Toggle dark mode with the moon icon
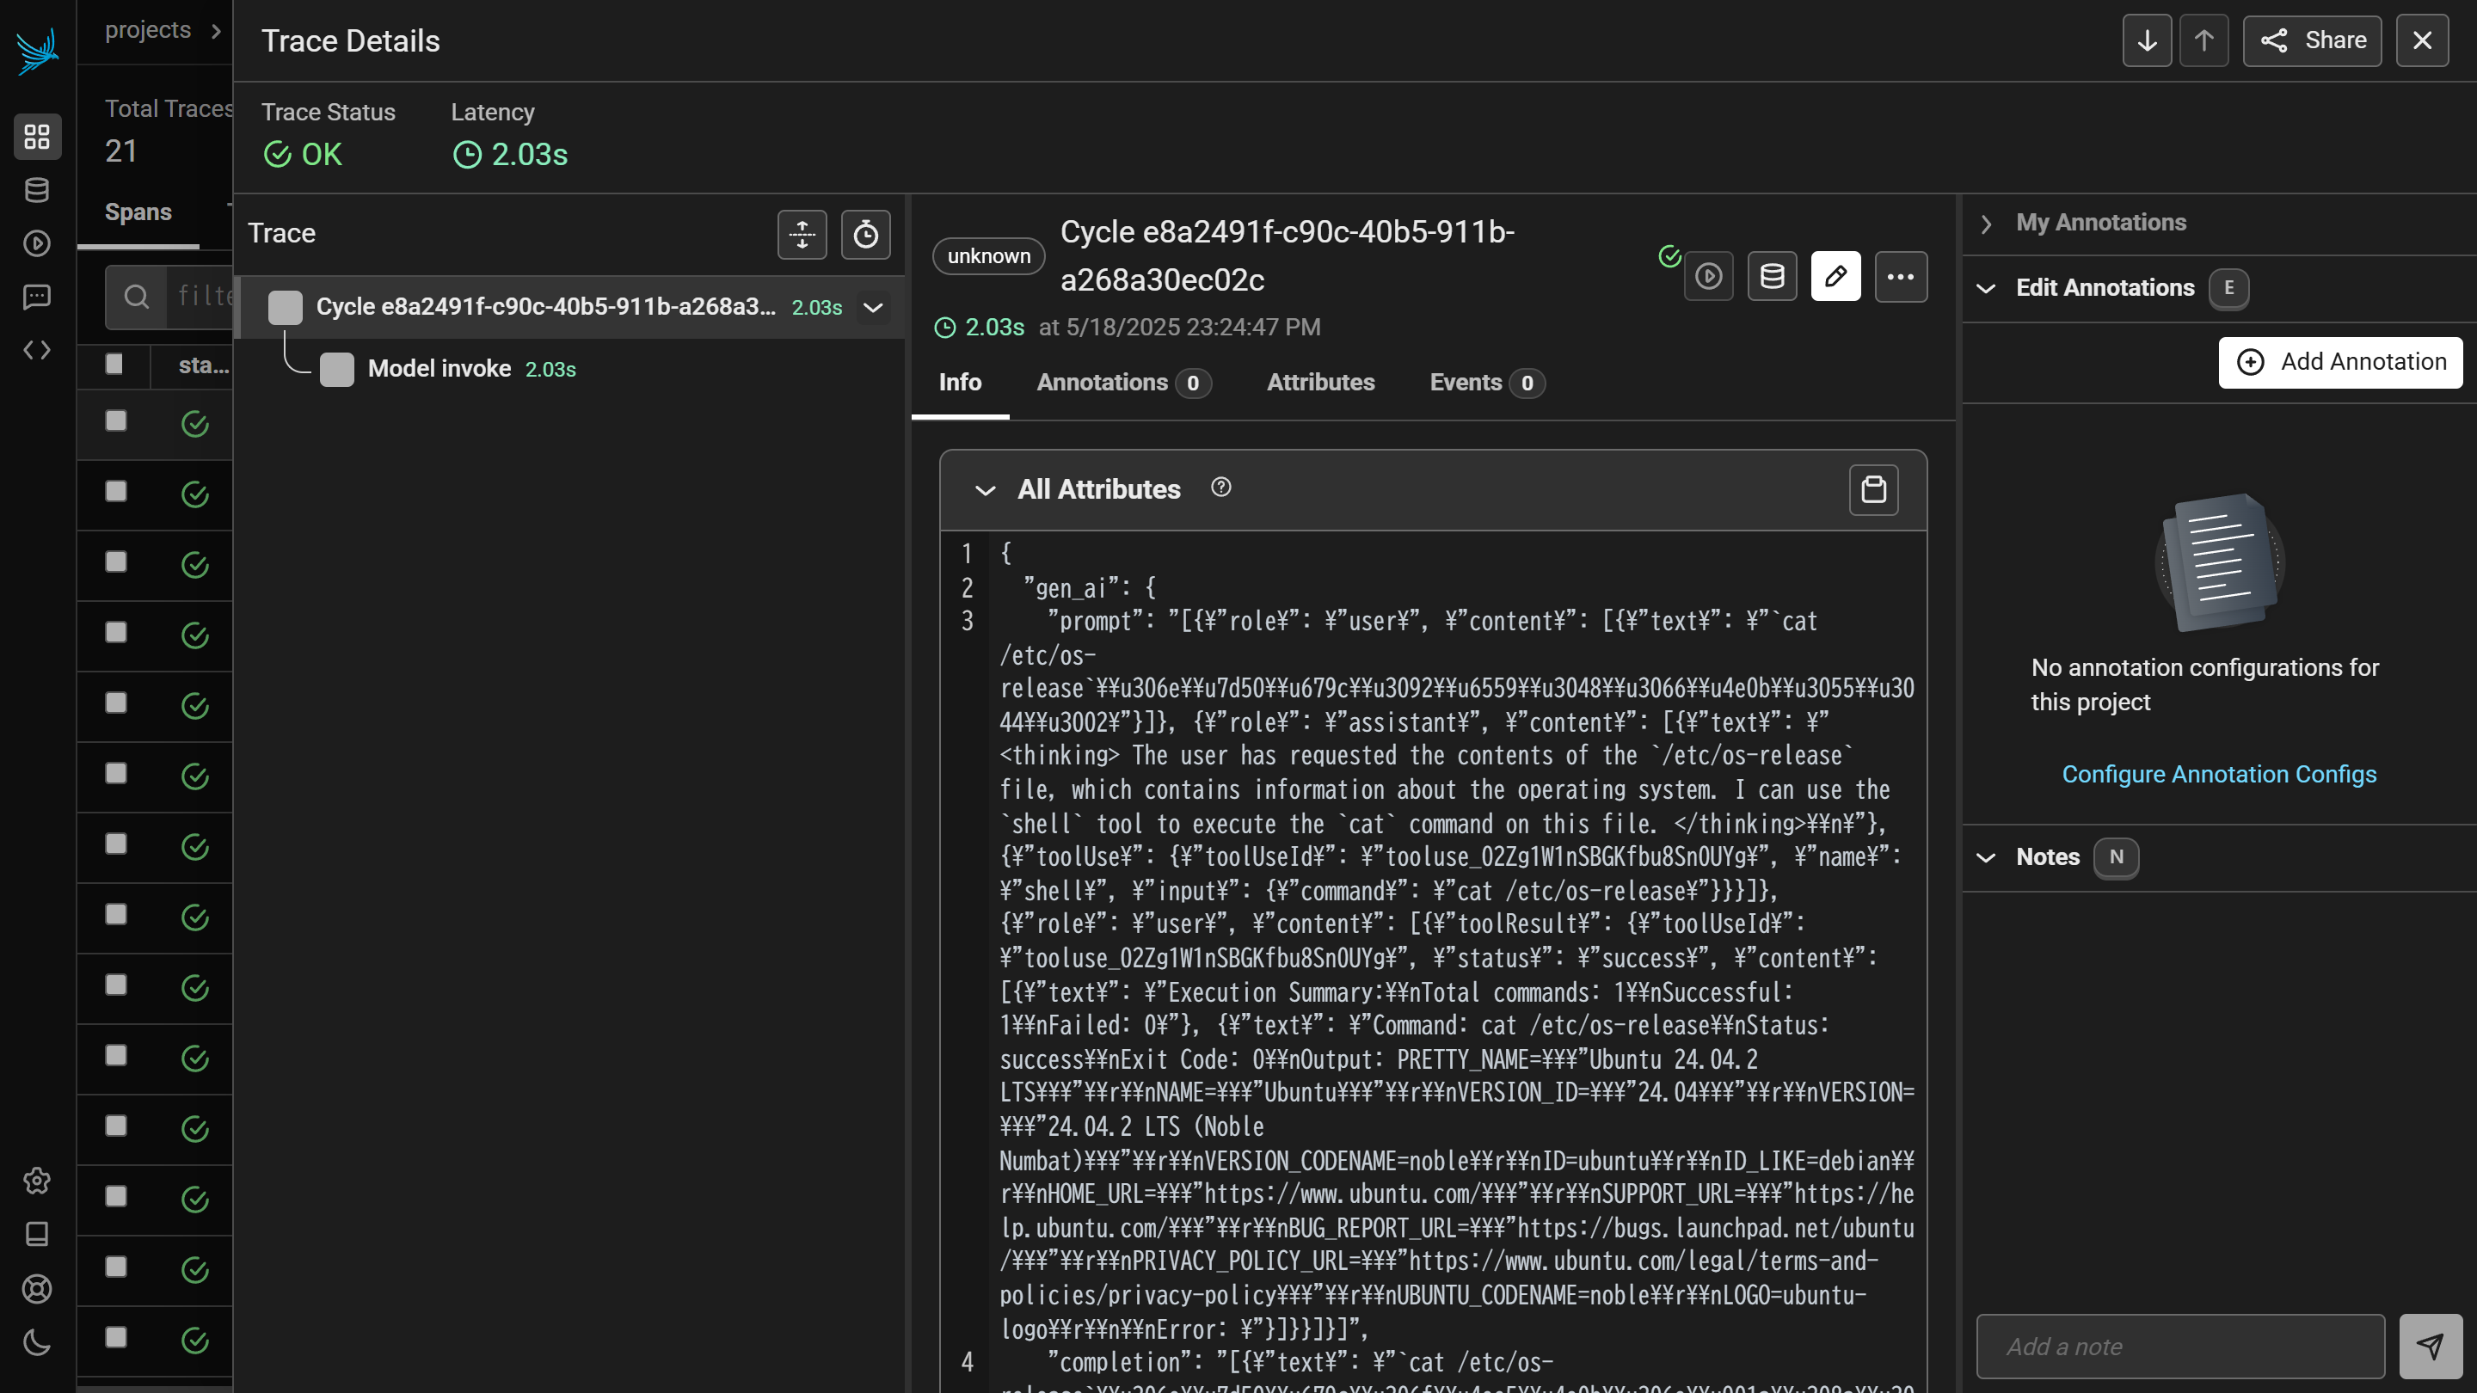Viewport: 2477px width, 1393px height. click(x=36, y=1343)
